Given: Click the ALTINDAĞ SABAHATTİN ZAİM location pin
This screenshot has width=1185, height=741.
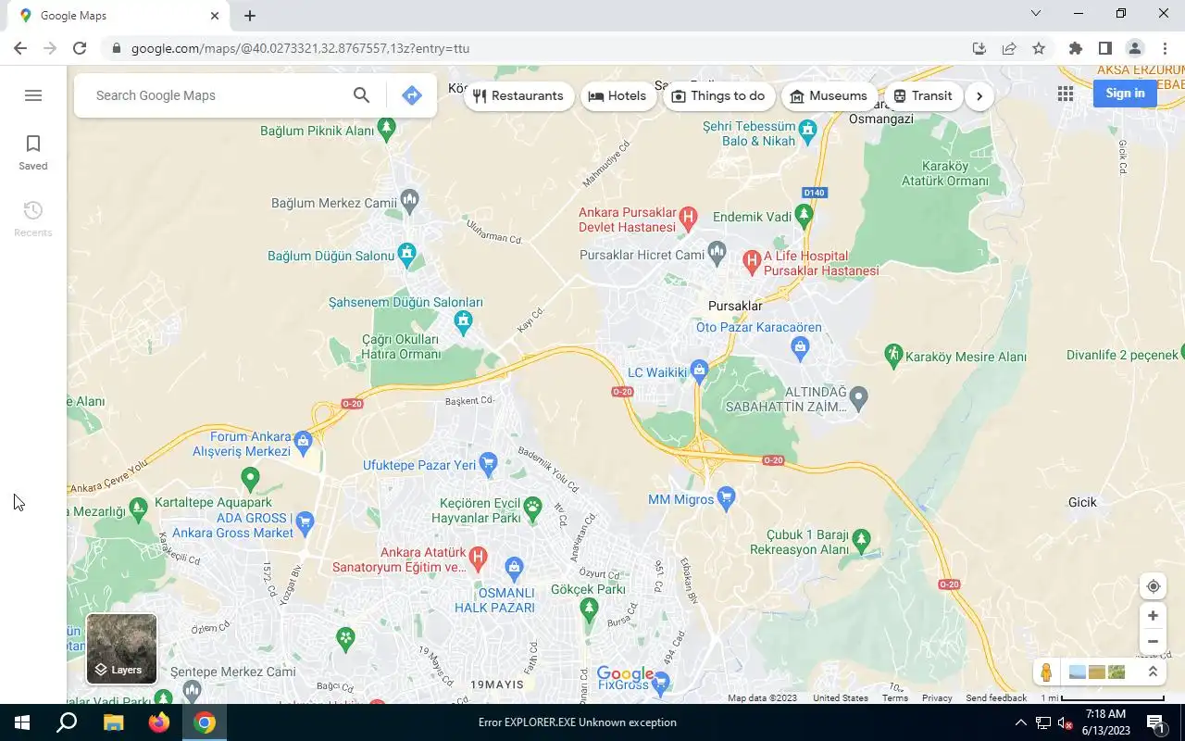Looking at the screenshot, I should coord(858,398).
